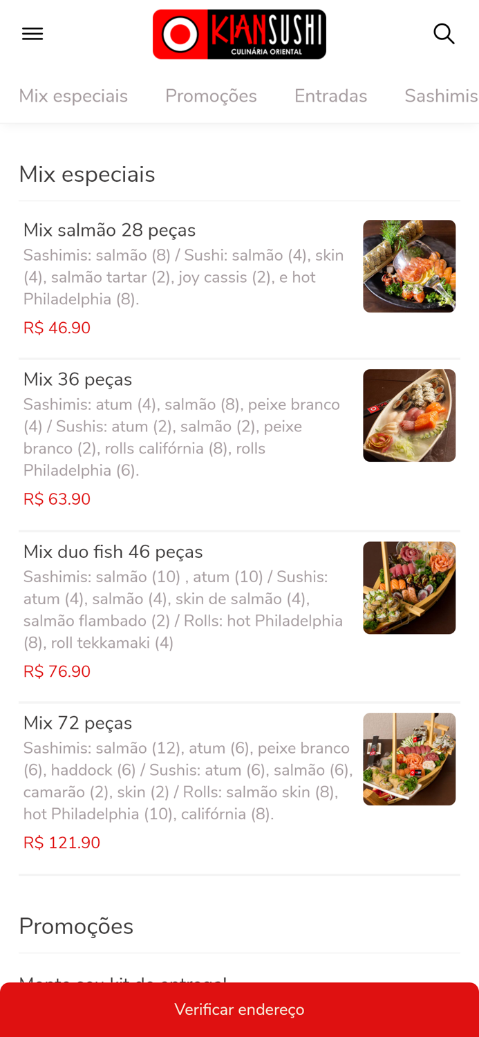Screen dimensions: 479x1037
Task: Open the Mix salmão 28 peças item
Action: pyautogui.click(x=109, y=230)
